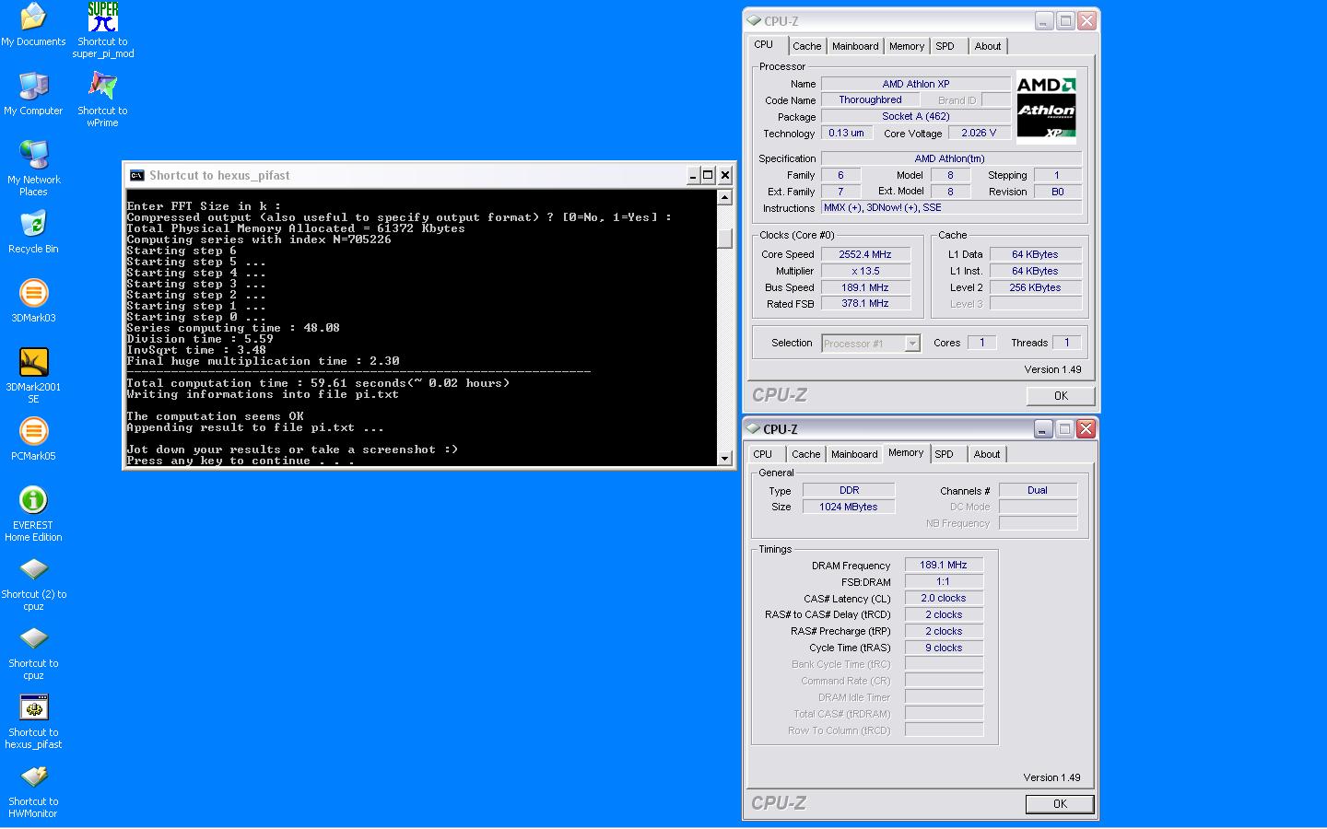Select the Recycle Bin icon
Screen dimensions: 1327x829
(33, 223)
